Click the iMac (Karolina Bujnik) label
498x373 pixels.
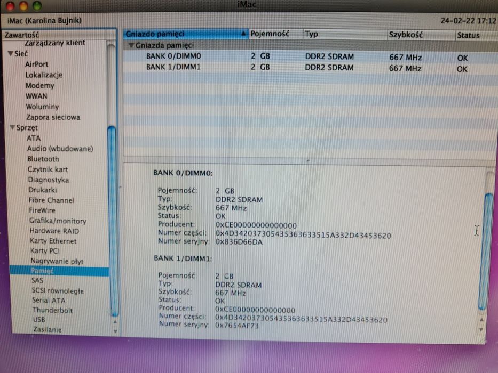coord(44,21)
